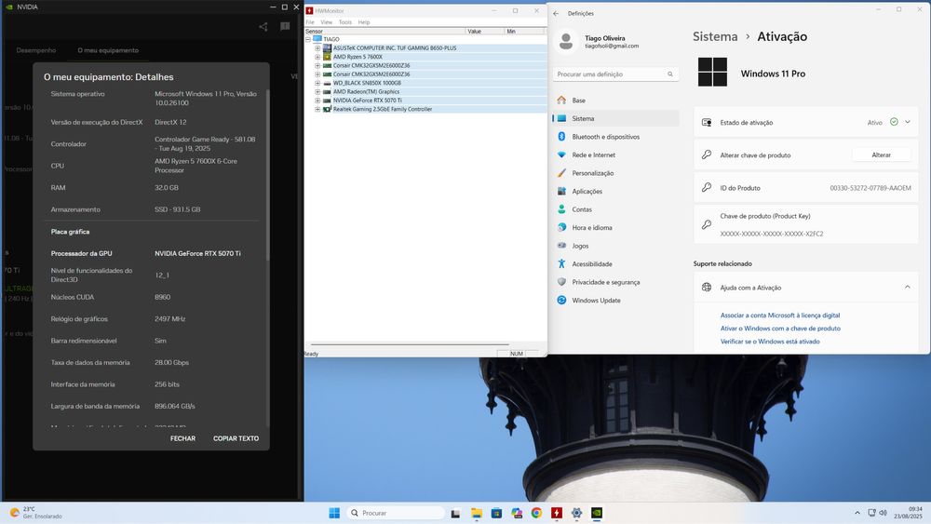Open Jogos settings
Screen dimensions: 931x524
615,246
